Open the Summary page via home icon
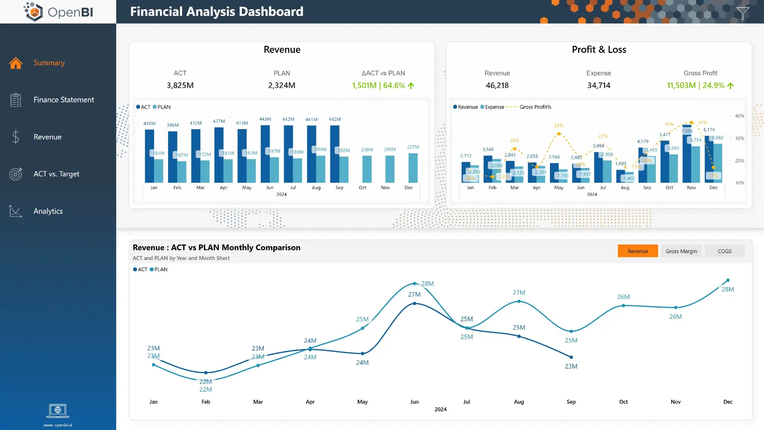Screen dimensions: 764x430 coord(15,63)
